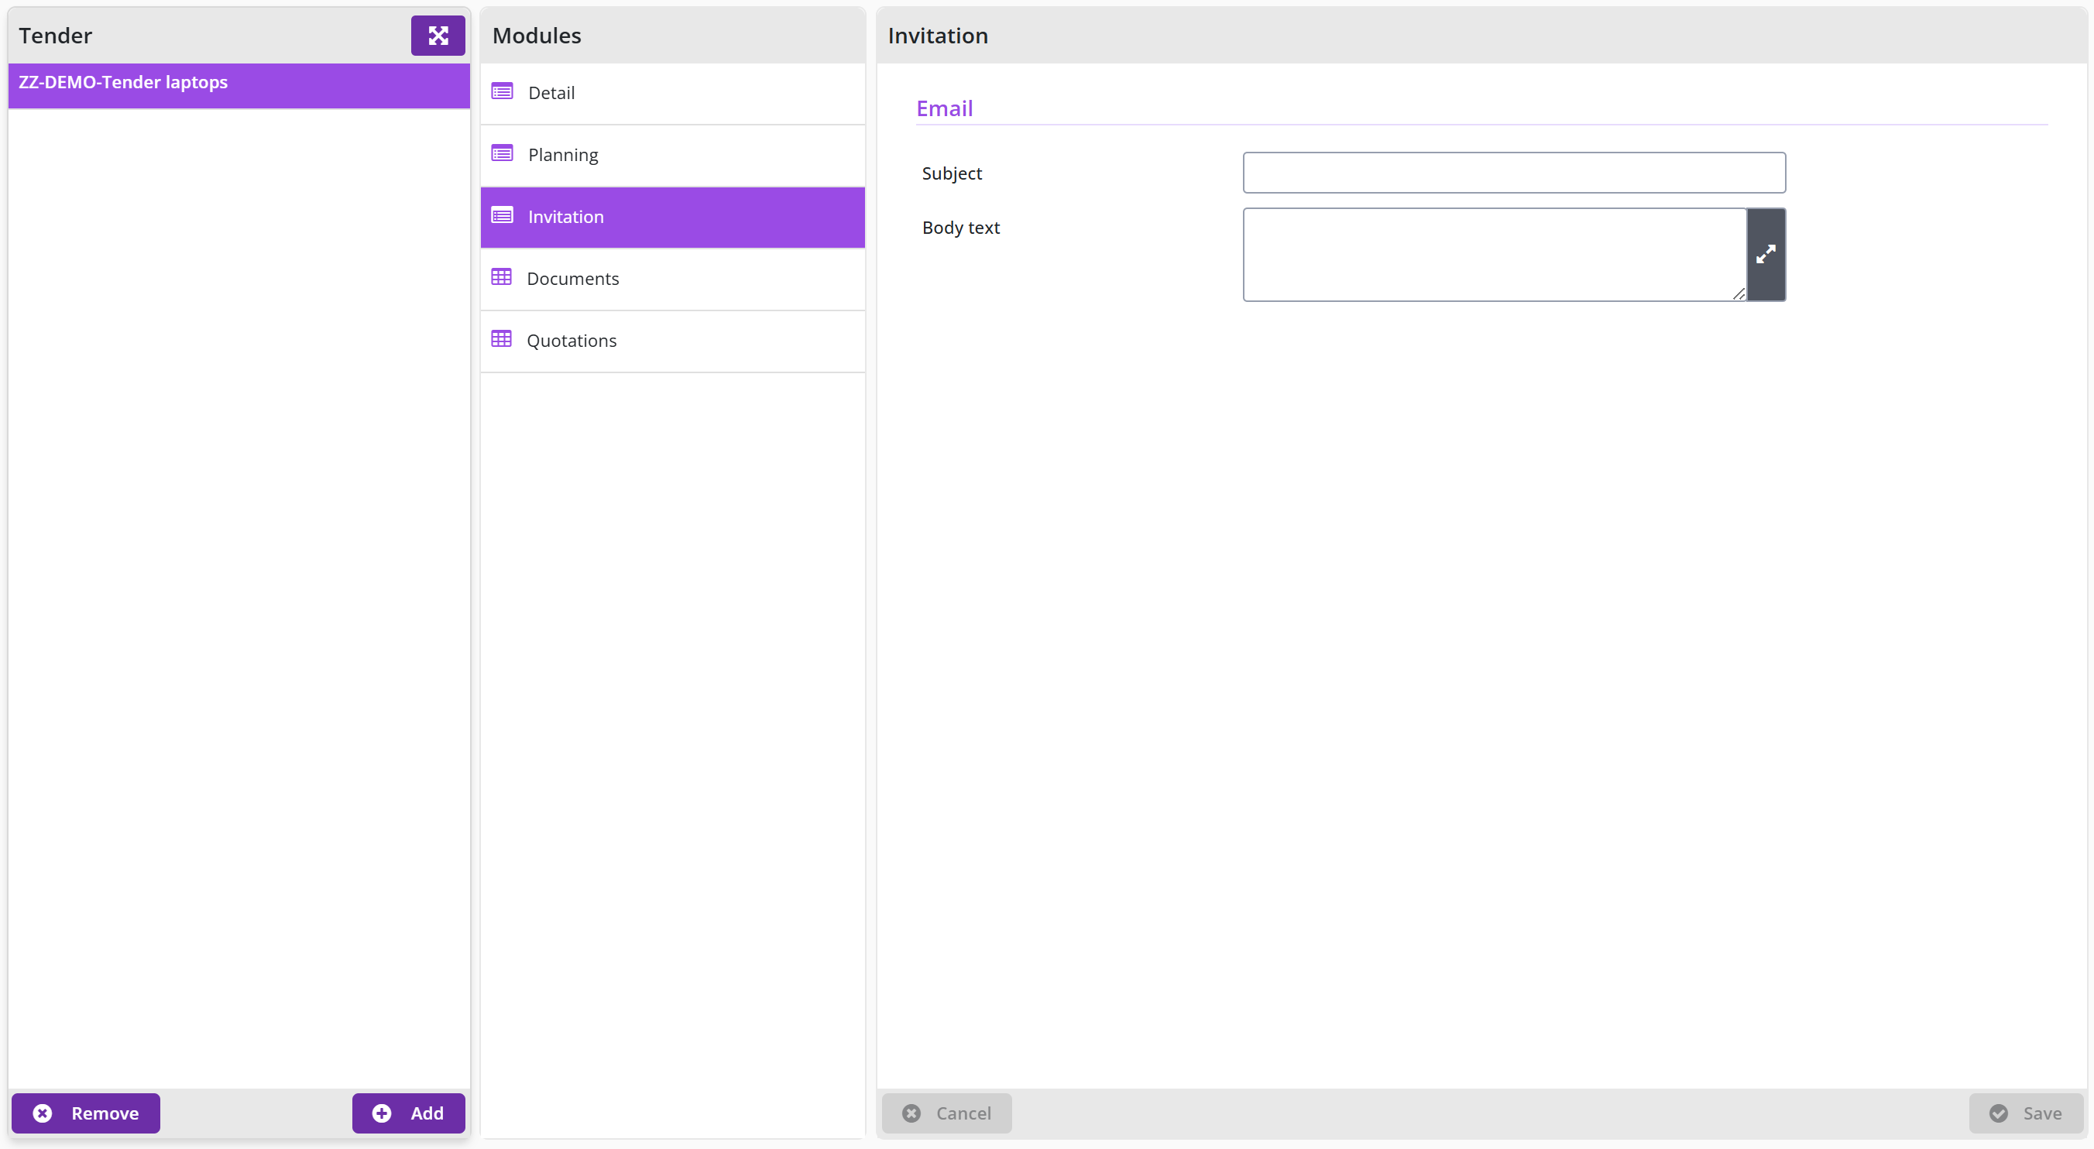Screen dimensions: 2094x1149
Task: Click the Quotations module grid icon
Action: (x=502, y=339)
